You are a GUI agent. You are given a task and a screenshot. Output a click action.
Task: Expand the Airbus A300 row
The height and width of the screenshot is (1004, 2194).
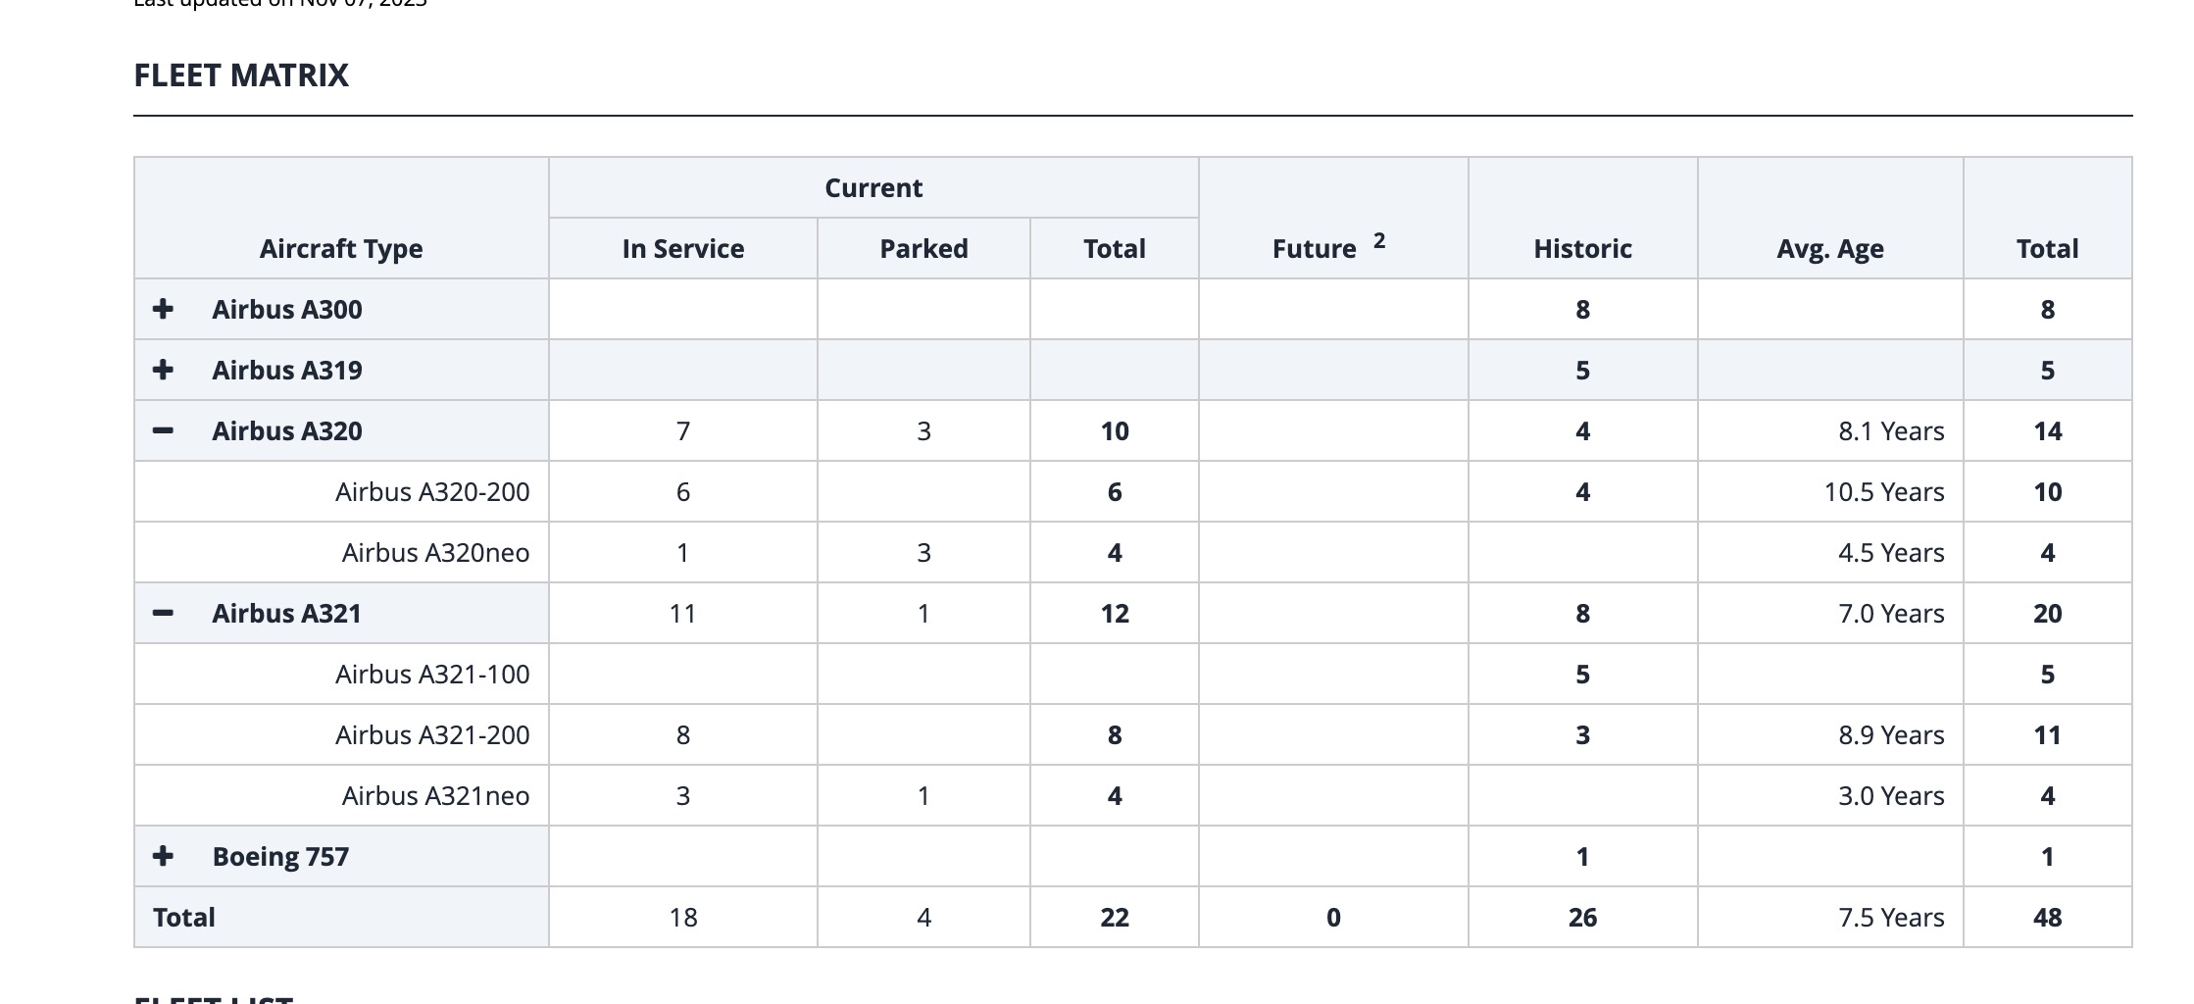tap(163, 309)
